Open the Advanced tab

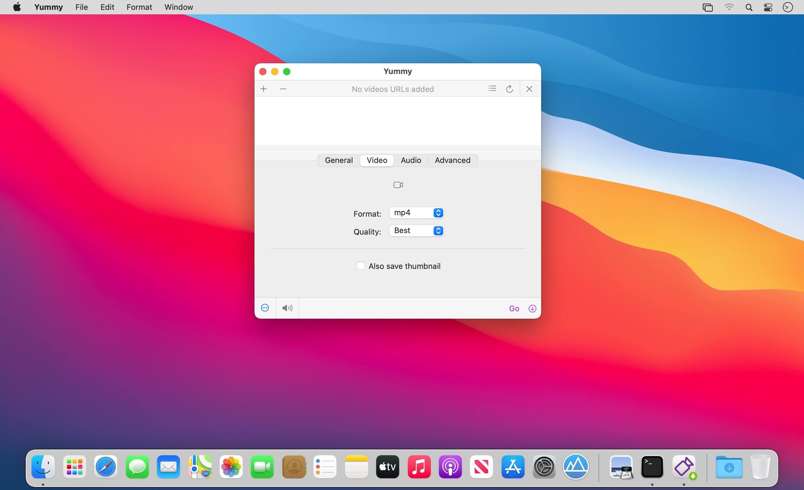point(452,160)
